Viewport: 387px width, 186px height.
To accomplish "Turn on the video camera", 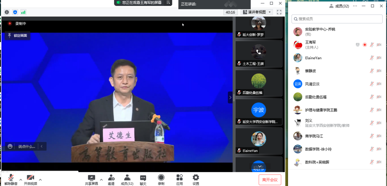I will click(x=30, y=180).
